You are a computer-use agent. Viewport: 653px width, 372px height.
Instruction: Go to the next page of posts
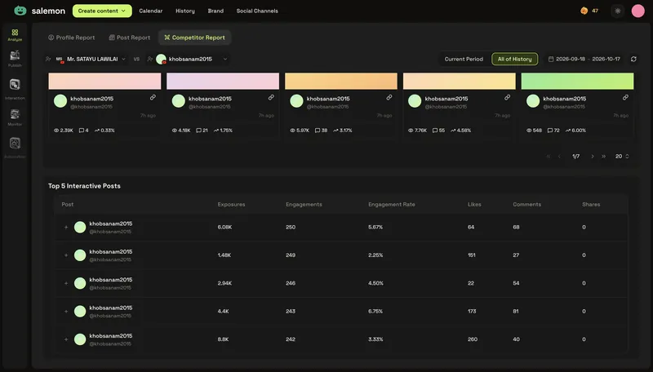(593, 157)
